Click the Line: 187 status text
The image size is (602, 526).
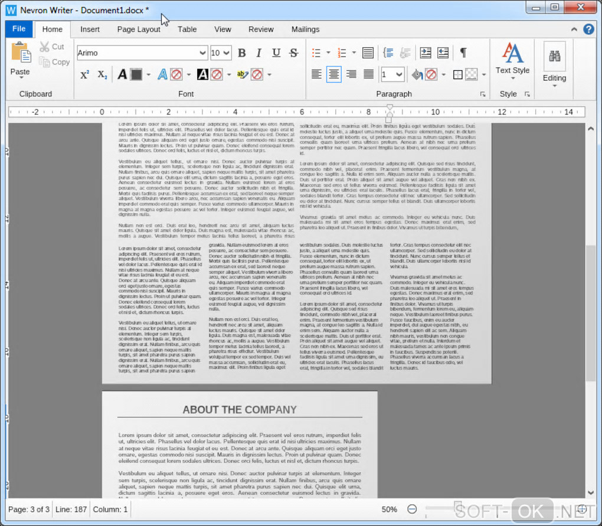pos(71,509)
